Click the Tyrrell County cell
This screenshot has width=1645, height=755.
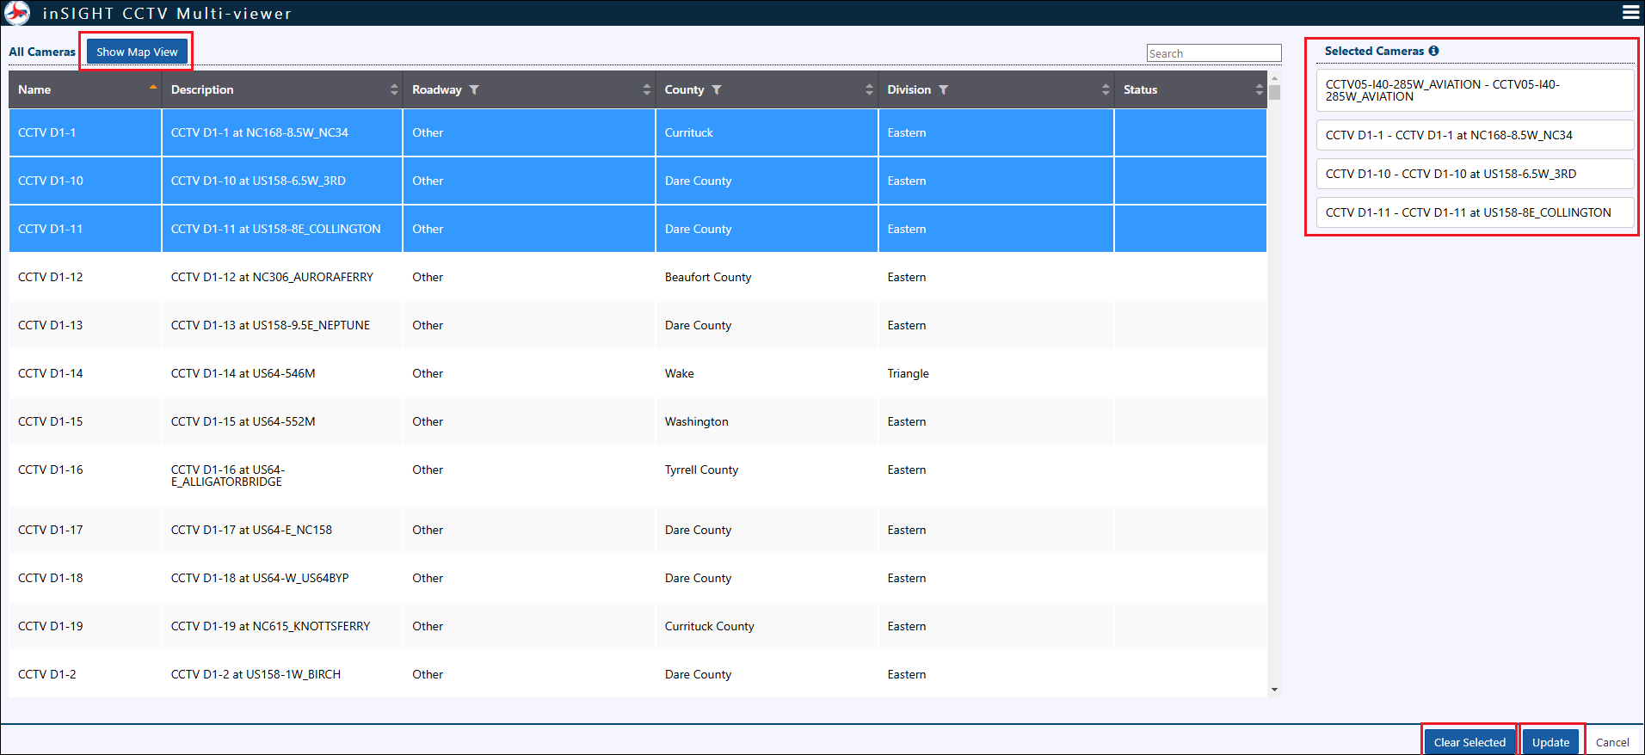tap(701, 470)
